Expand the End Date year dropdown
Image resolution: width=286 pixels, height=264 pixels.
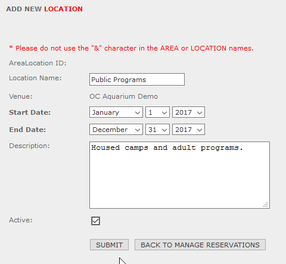188,130
